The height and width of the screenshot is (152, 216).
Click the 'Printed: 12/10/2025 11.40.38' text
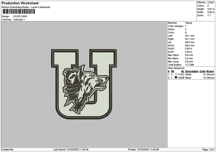pos(143,149)
